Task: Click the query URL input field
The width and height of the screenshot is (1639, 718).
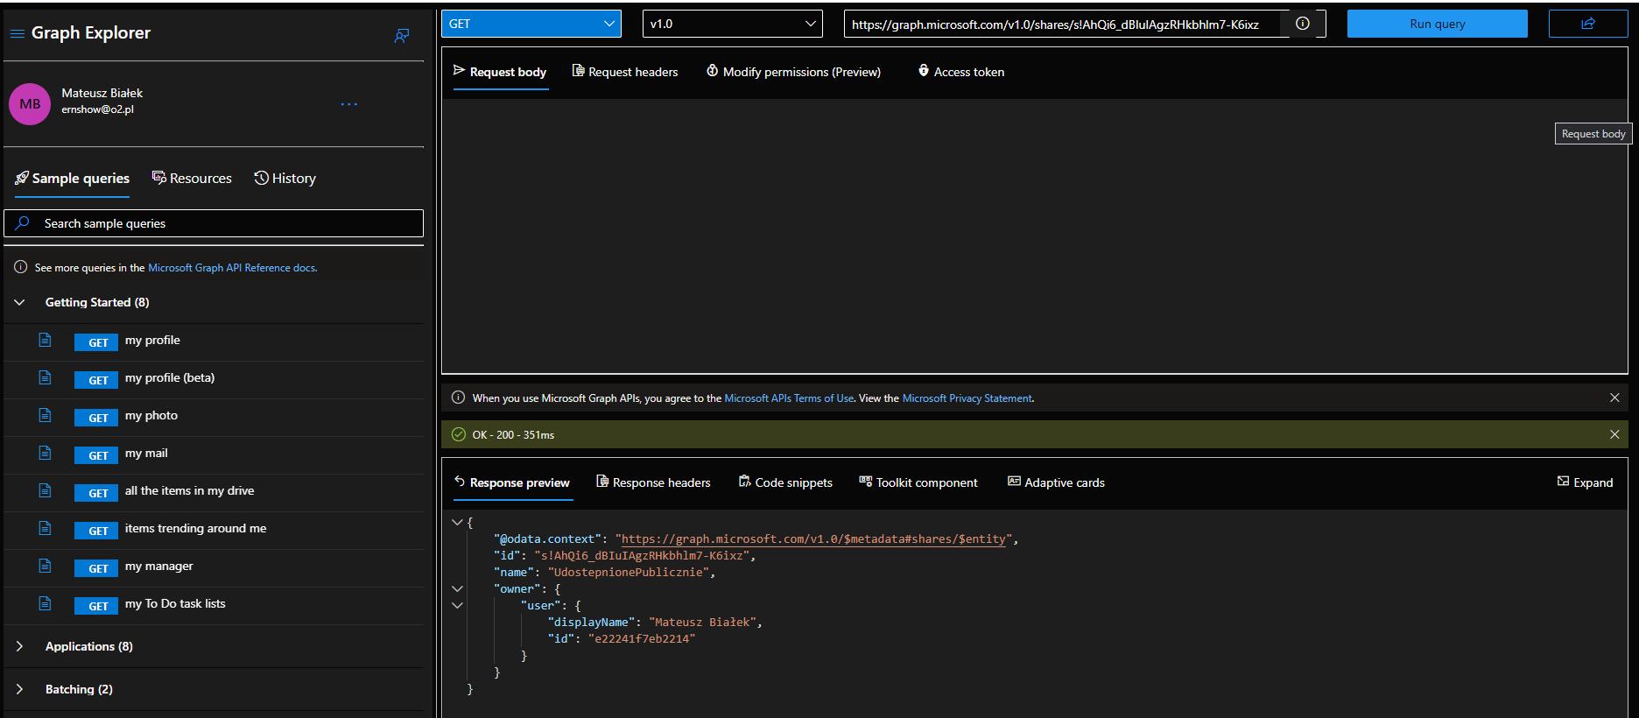Action: 1064,25
